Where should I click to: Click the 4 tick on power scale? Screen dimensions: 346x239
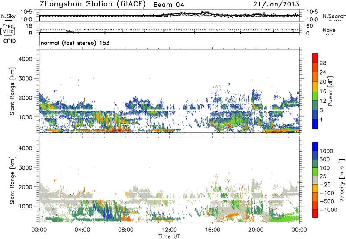(321, 119)
